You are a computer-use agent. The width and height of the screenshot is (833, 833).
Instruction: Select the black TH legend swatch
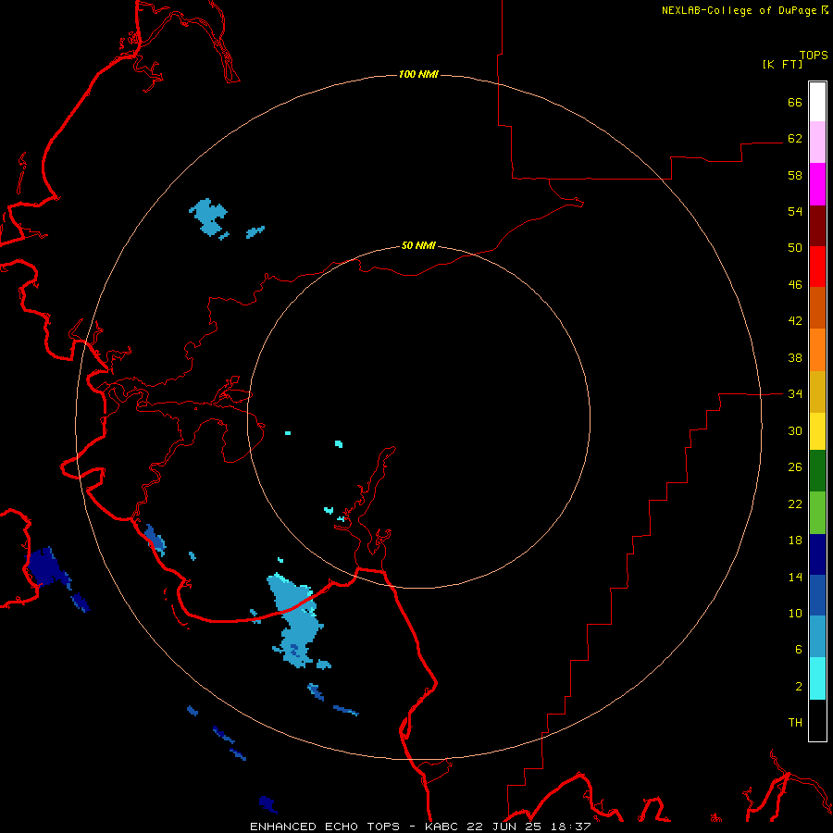coord(817,720)
